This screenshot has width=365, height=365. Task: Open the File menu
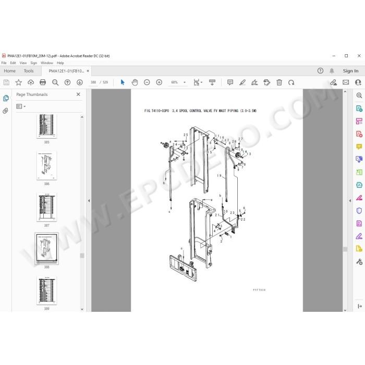point(4,63)
